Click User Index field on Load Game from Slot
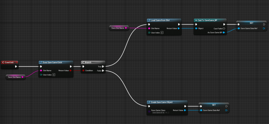This screenshot has width=269, height=124. [x=162, y=33]
